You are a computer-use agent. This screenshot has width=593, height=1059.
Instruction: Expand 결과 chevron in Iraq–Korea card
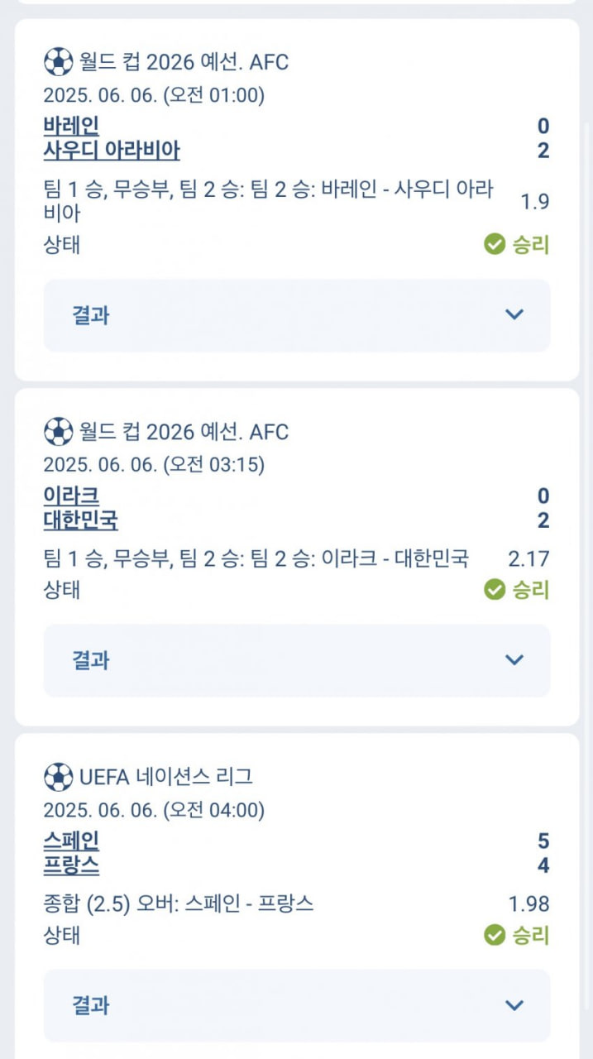(514, 659)
